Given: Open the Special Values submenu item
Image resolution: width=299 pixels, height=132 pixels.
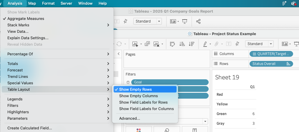Looking at the screenshot, I should 57,83.
